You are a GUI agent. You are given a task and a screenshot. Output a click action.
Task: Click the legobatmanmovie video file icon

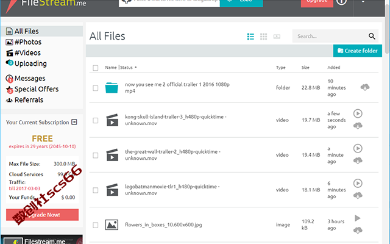tap(112, 190)
